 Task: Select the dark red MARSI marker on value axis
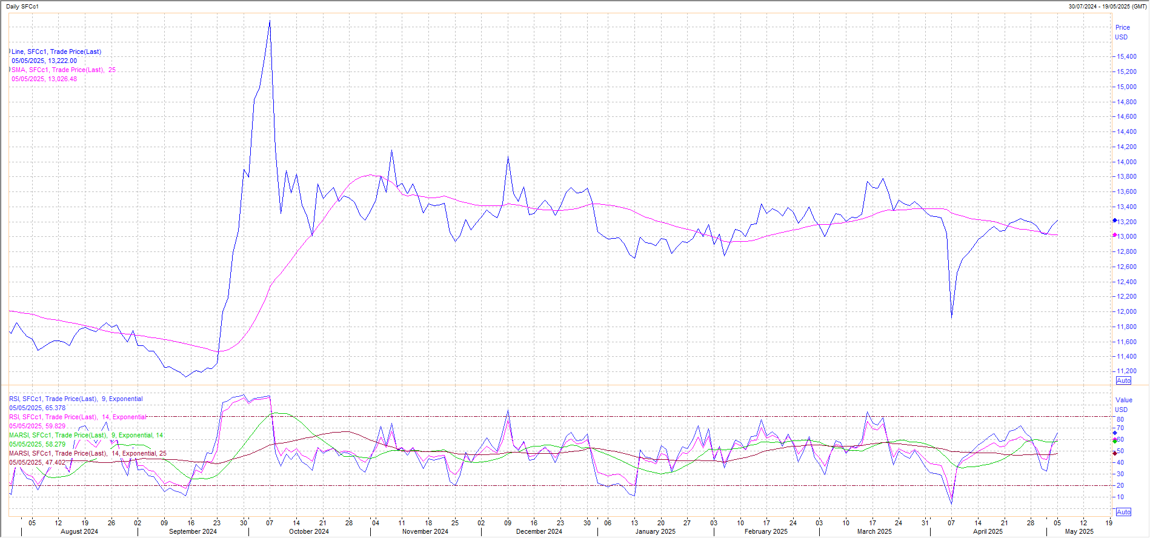coord(1115,453)
